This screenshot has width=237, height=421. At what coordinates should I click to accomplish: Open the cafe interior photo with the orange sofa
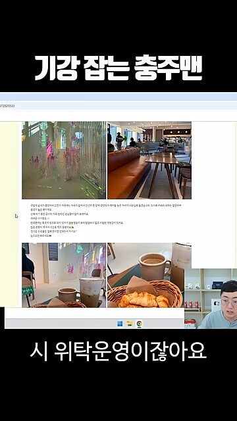click(149, 161)
